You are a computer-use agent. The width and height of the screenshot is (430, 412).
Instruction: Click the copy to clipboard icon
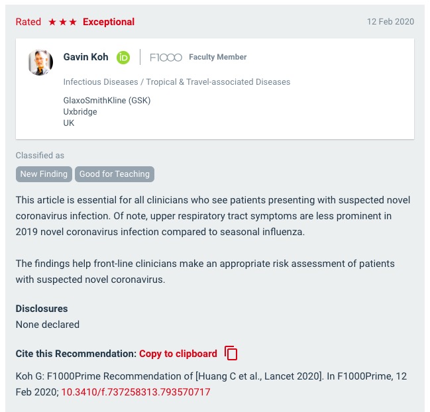pyautogui.click(x=231, y=353)
